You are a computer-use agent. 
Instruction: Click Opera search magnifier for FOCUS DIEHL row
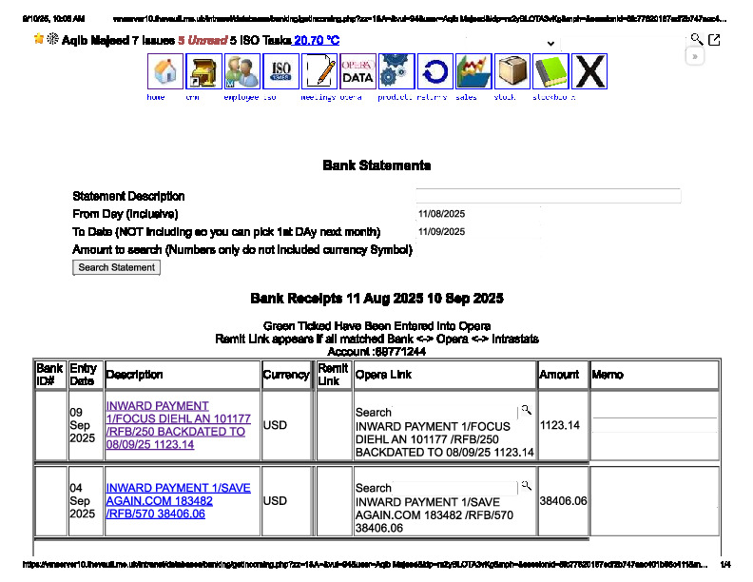525,411
